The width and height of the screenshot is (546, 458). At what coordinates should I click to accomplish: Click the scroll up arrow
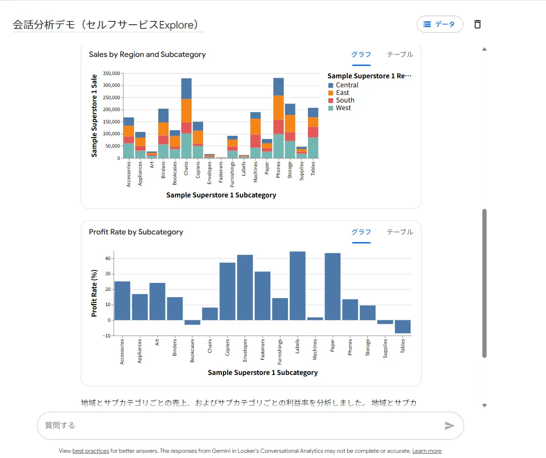(x=484, y=49)
